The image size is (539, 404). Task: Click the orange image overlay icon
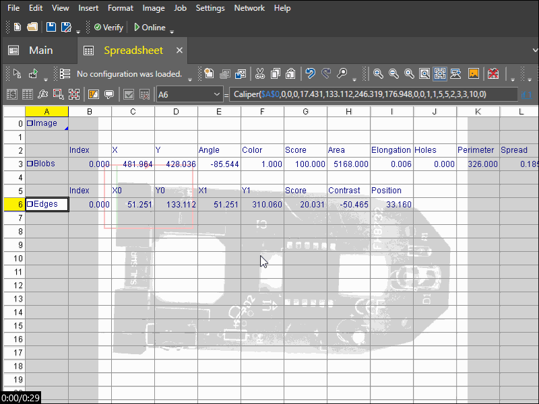coord(474,74)
